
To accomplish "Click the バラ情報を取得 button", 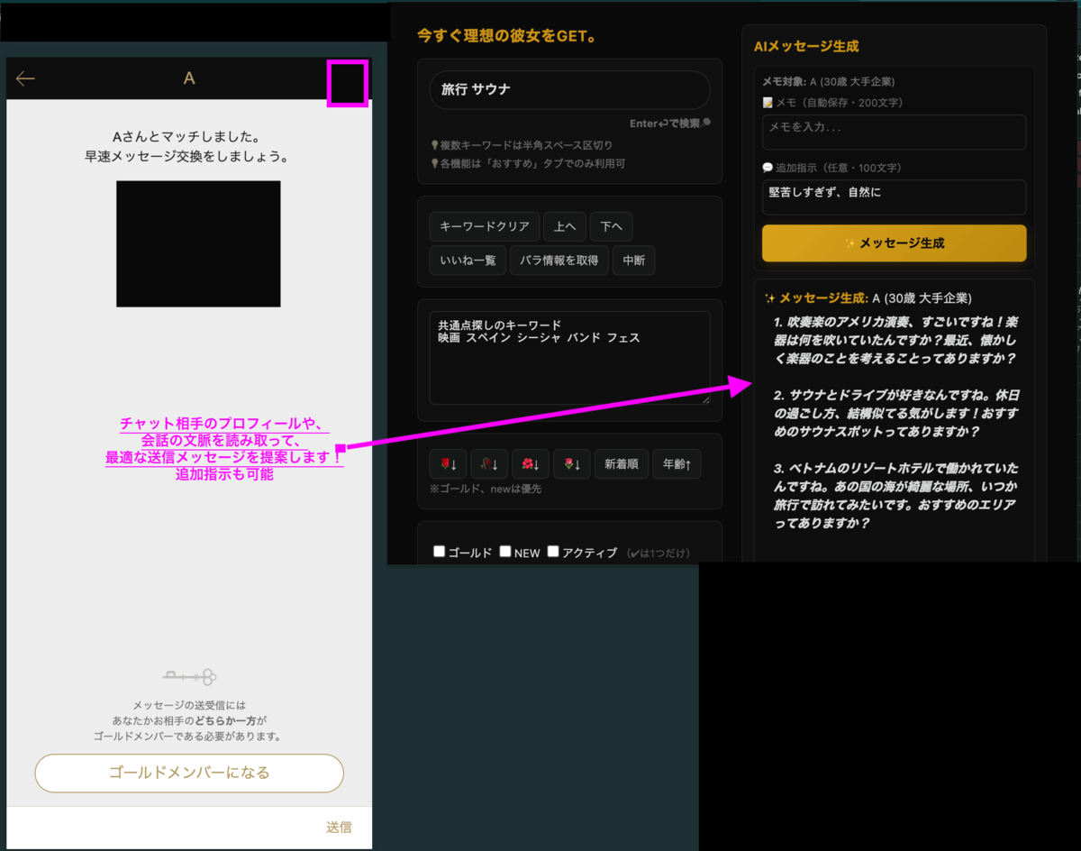I will click(559, 261).
